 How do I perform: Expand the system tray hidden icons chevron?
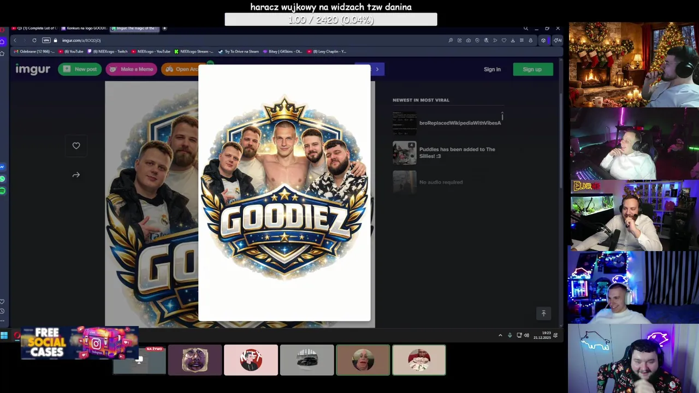[x=500, y=335]
